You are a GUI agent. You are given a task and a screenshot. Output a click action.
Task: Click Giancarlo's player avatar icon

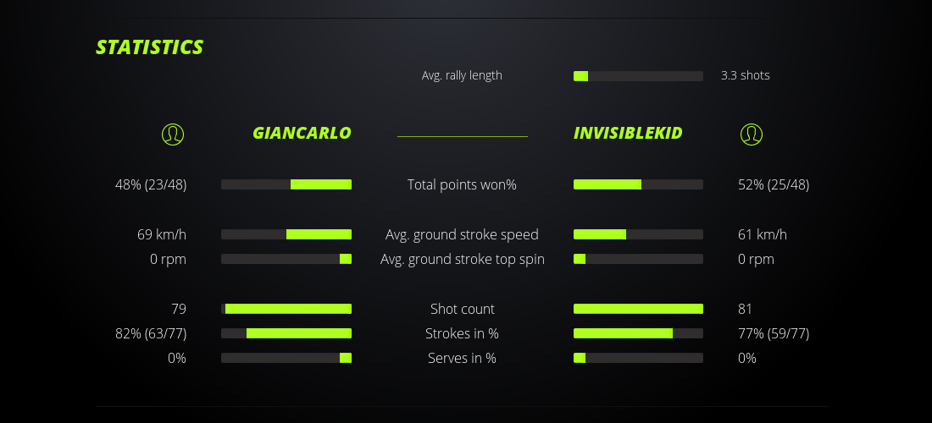[173, 134]
